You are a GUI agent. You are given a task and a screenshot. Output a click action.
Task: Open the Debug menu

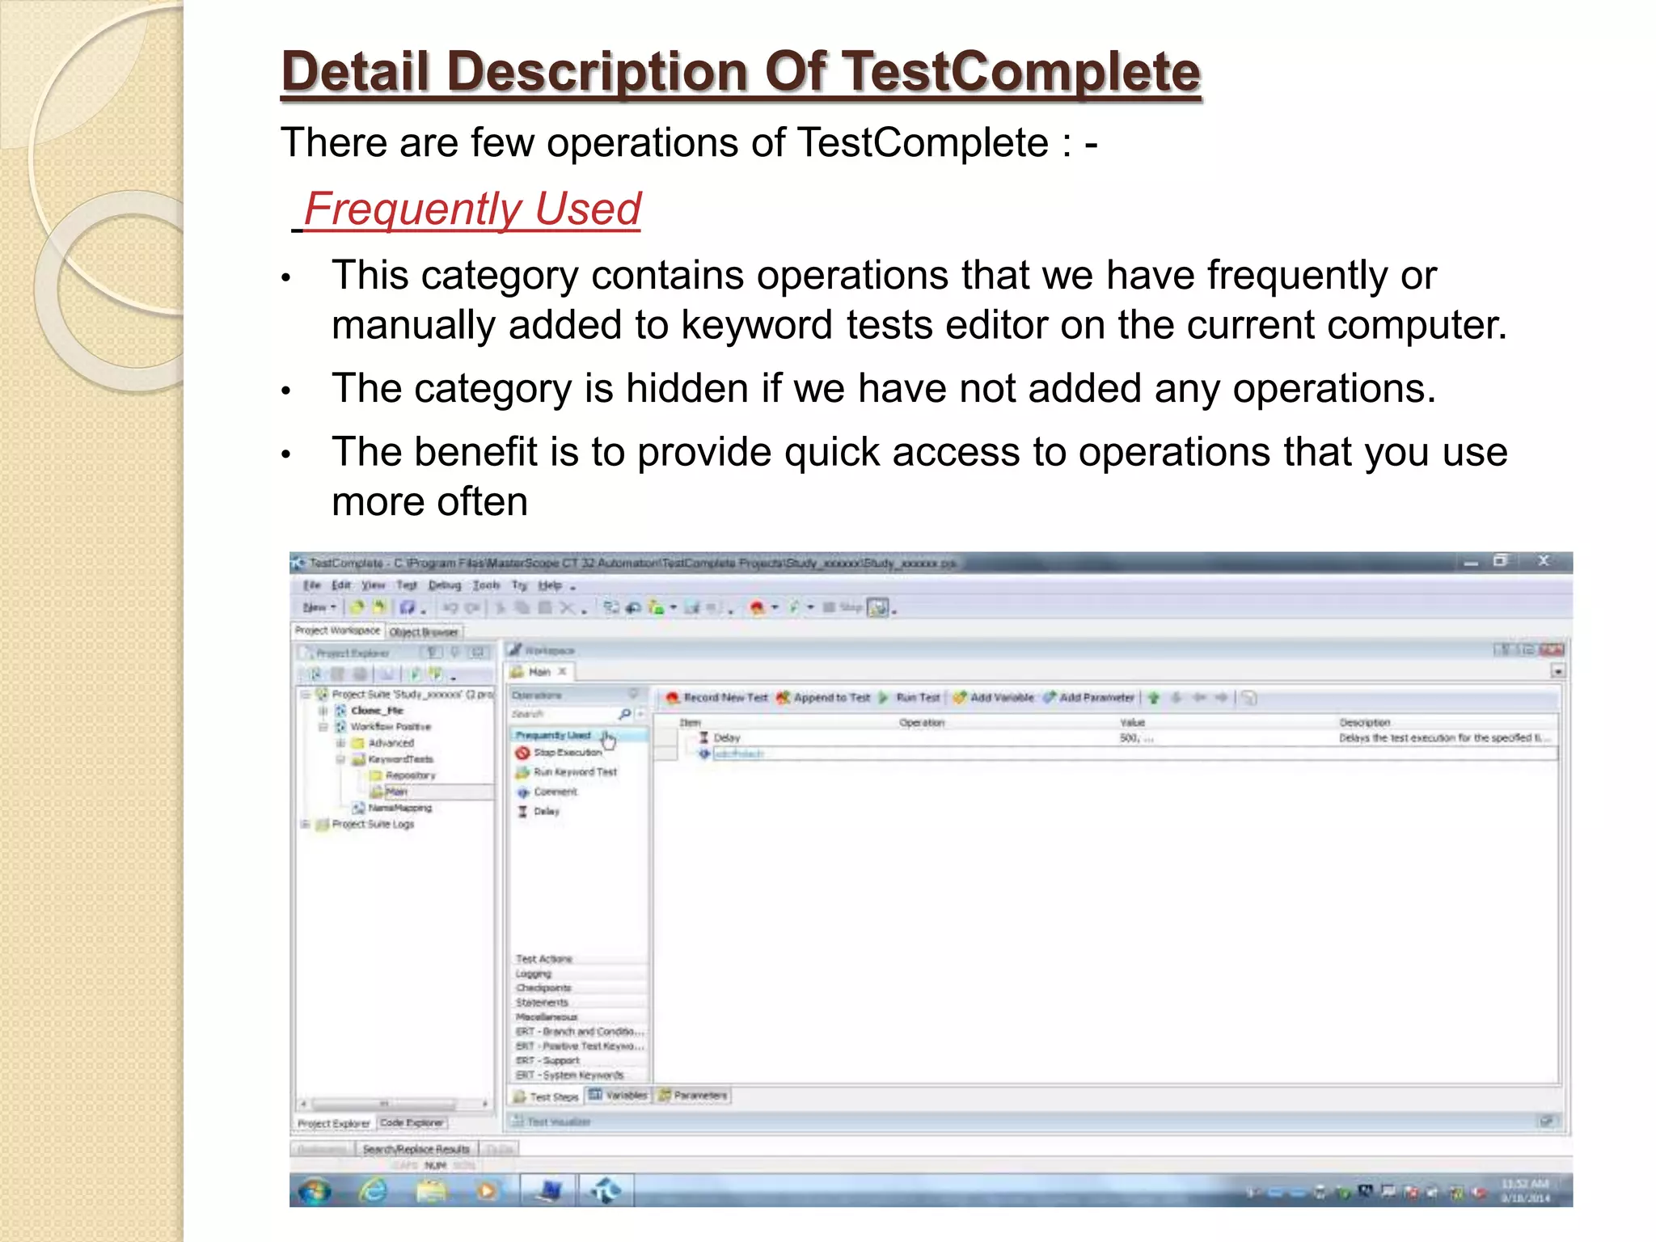(x=444, y=585)
